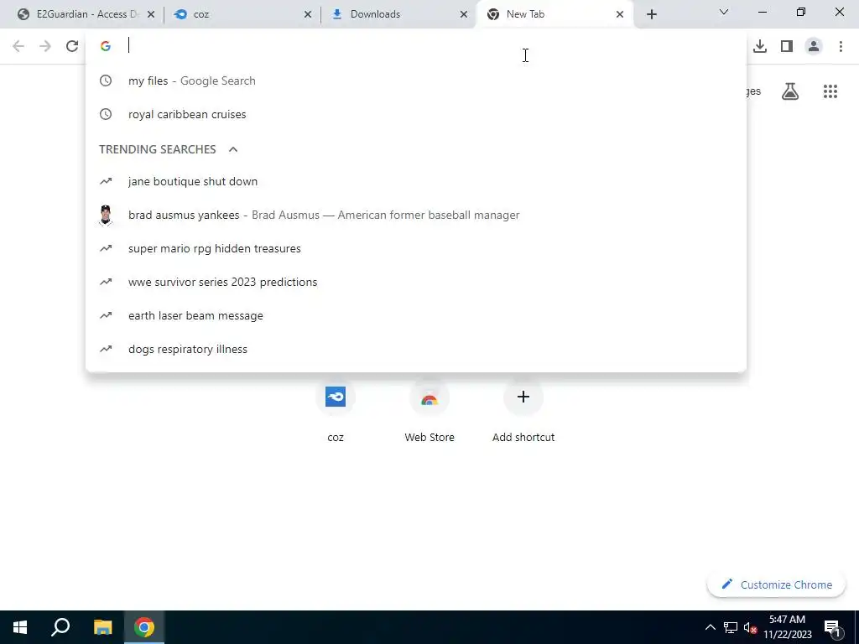Viewport: 859px width, 644px height.
Task: Select the New Tab tab
Action: tap(555, 14)
